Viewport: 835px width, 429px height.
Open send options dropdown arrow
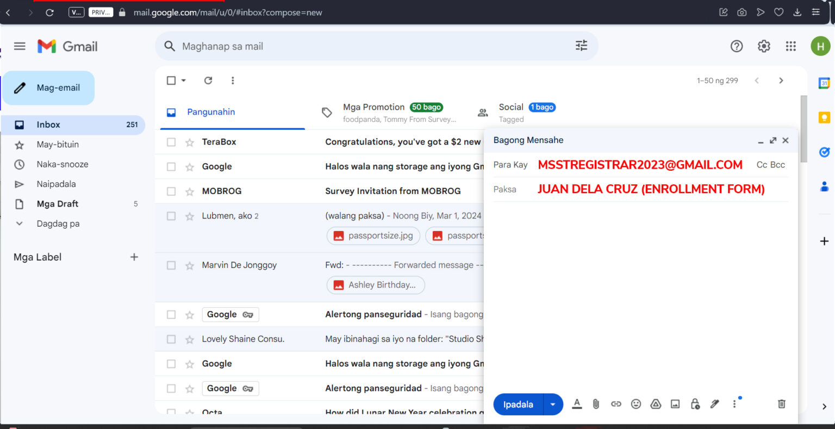tap(553, 405)
